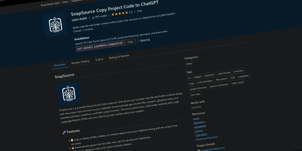Switch to the Overview tab
The height and width of the screenshot is (151, 302).
click(60, 65)
